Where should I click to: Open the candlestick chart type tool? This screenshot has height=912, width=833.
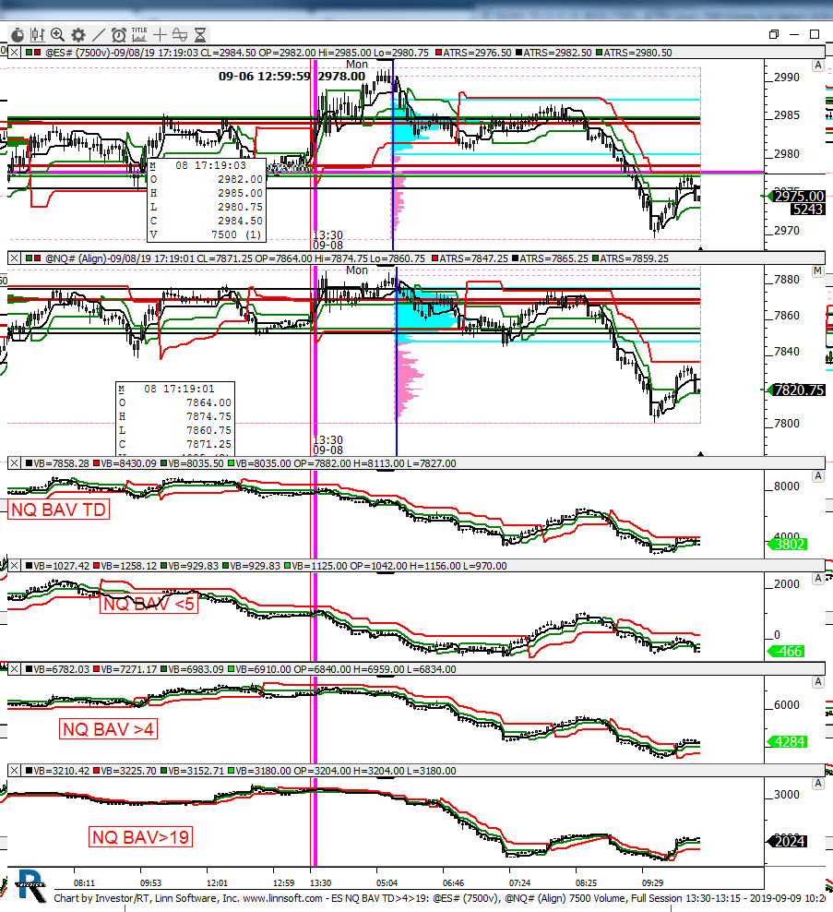[x=37, y=35]
